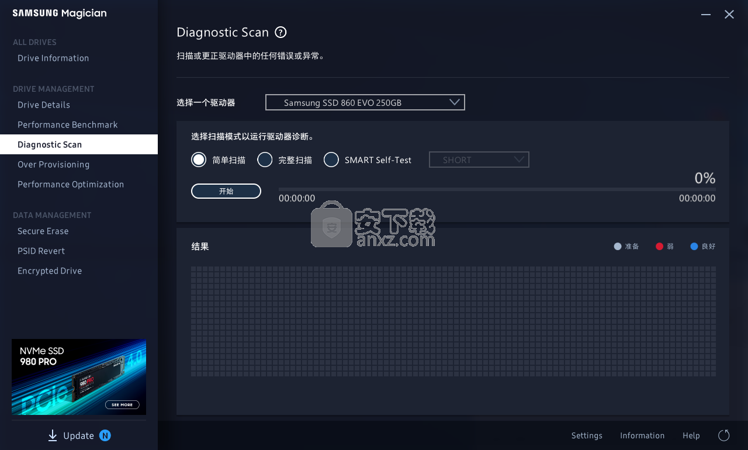Screen dimensions: 748x450
Task: Open Information from bottom bar
Action: 642,435
